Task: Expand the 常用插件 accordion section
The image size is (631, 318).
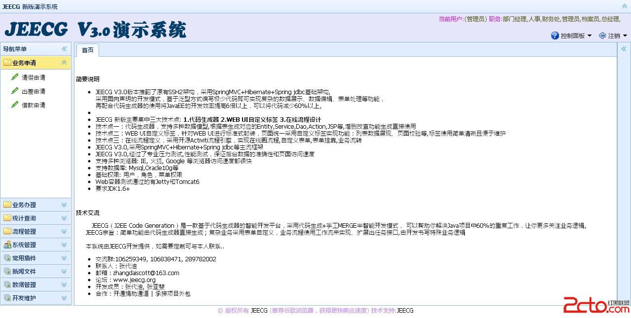Action: pos(64,258)
